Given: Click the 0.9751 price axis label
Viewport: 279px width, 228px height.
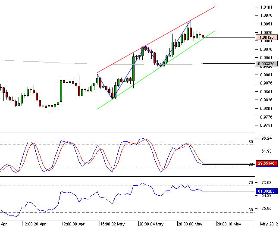Looking at the screenshot, I should point(266,125).
